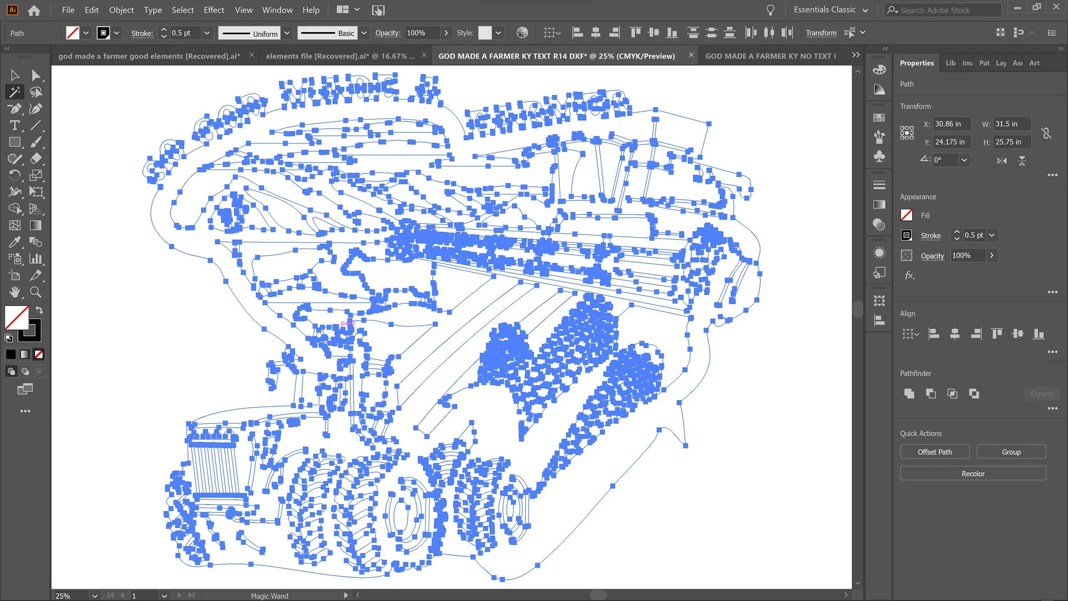
Task: Select the Zoom tool
Action: pos(36,292)
